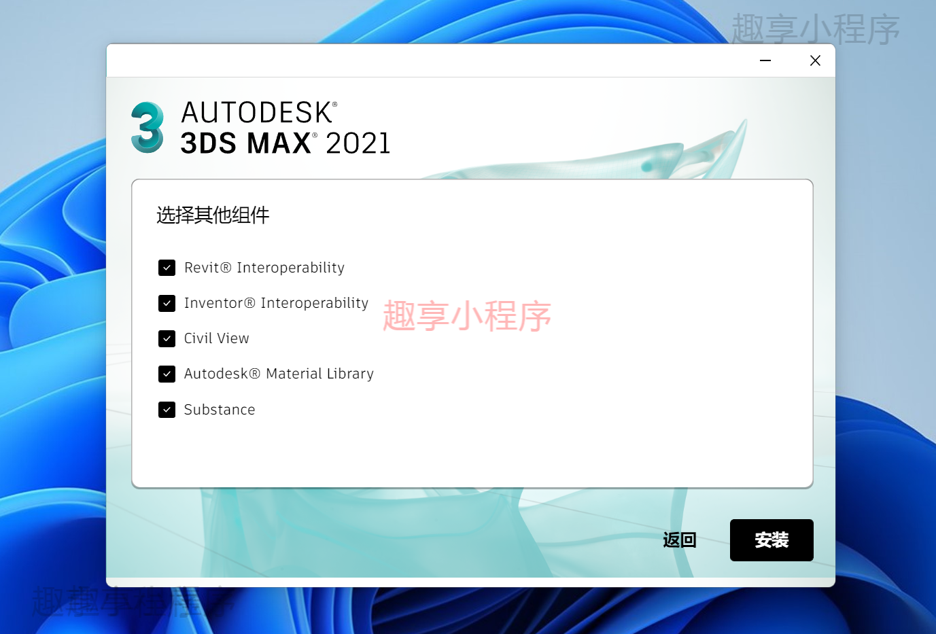Disable the Substance component checkbox
The width and height of the screenshot is (936, 634).
[x=167, y=410]
